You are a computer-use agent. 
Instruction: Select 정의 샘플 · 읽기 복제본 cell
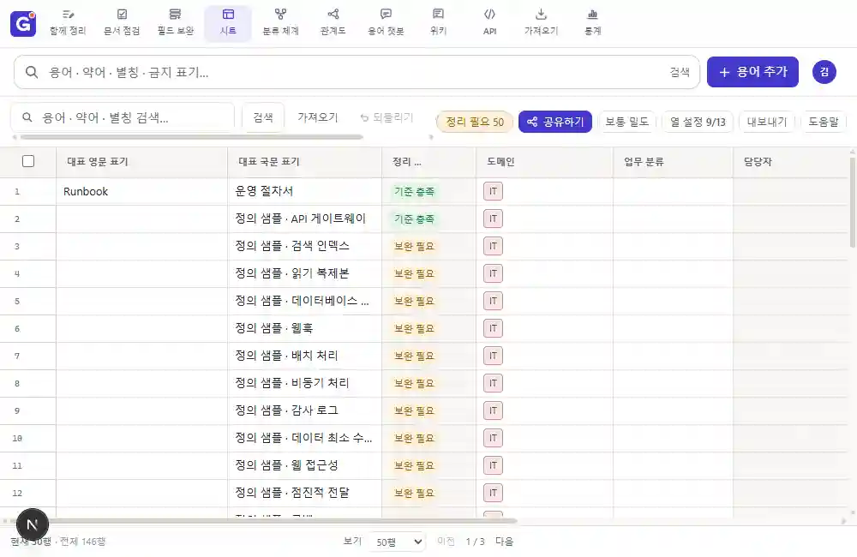[304, 273]
